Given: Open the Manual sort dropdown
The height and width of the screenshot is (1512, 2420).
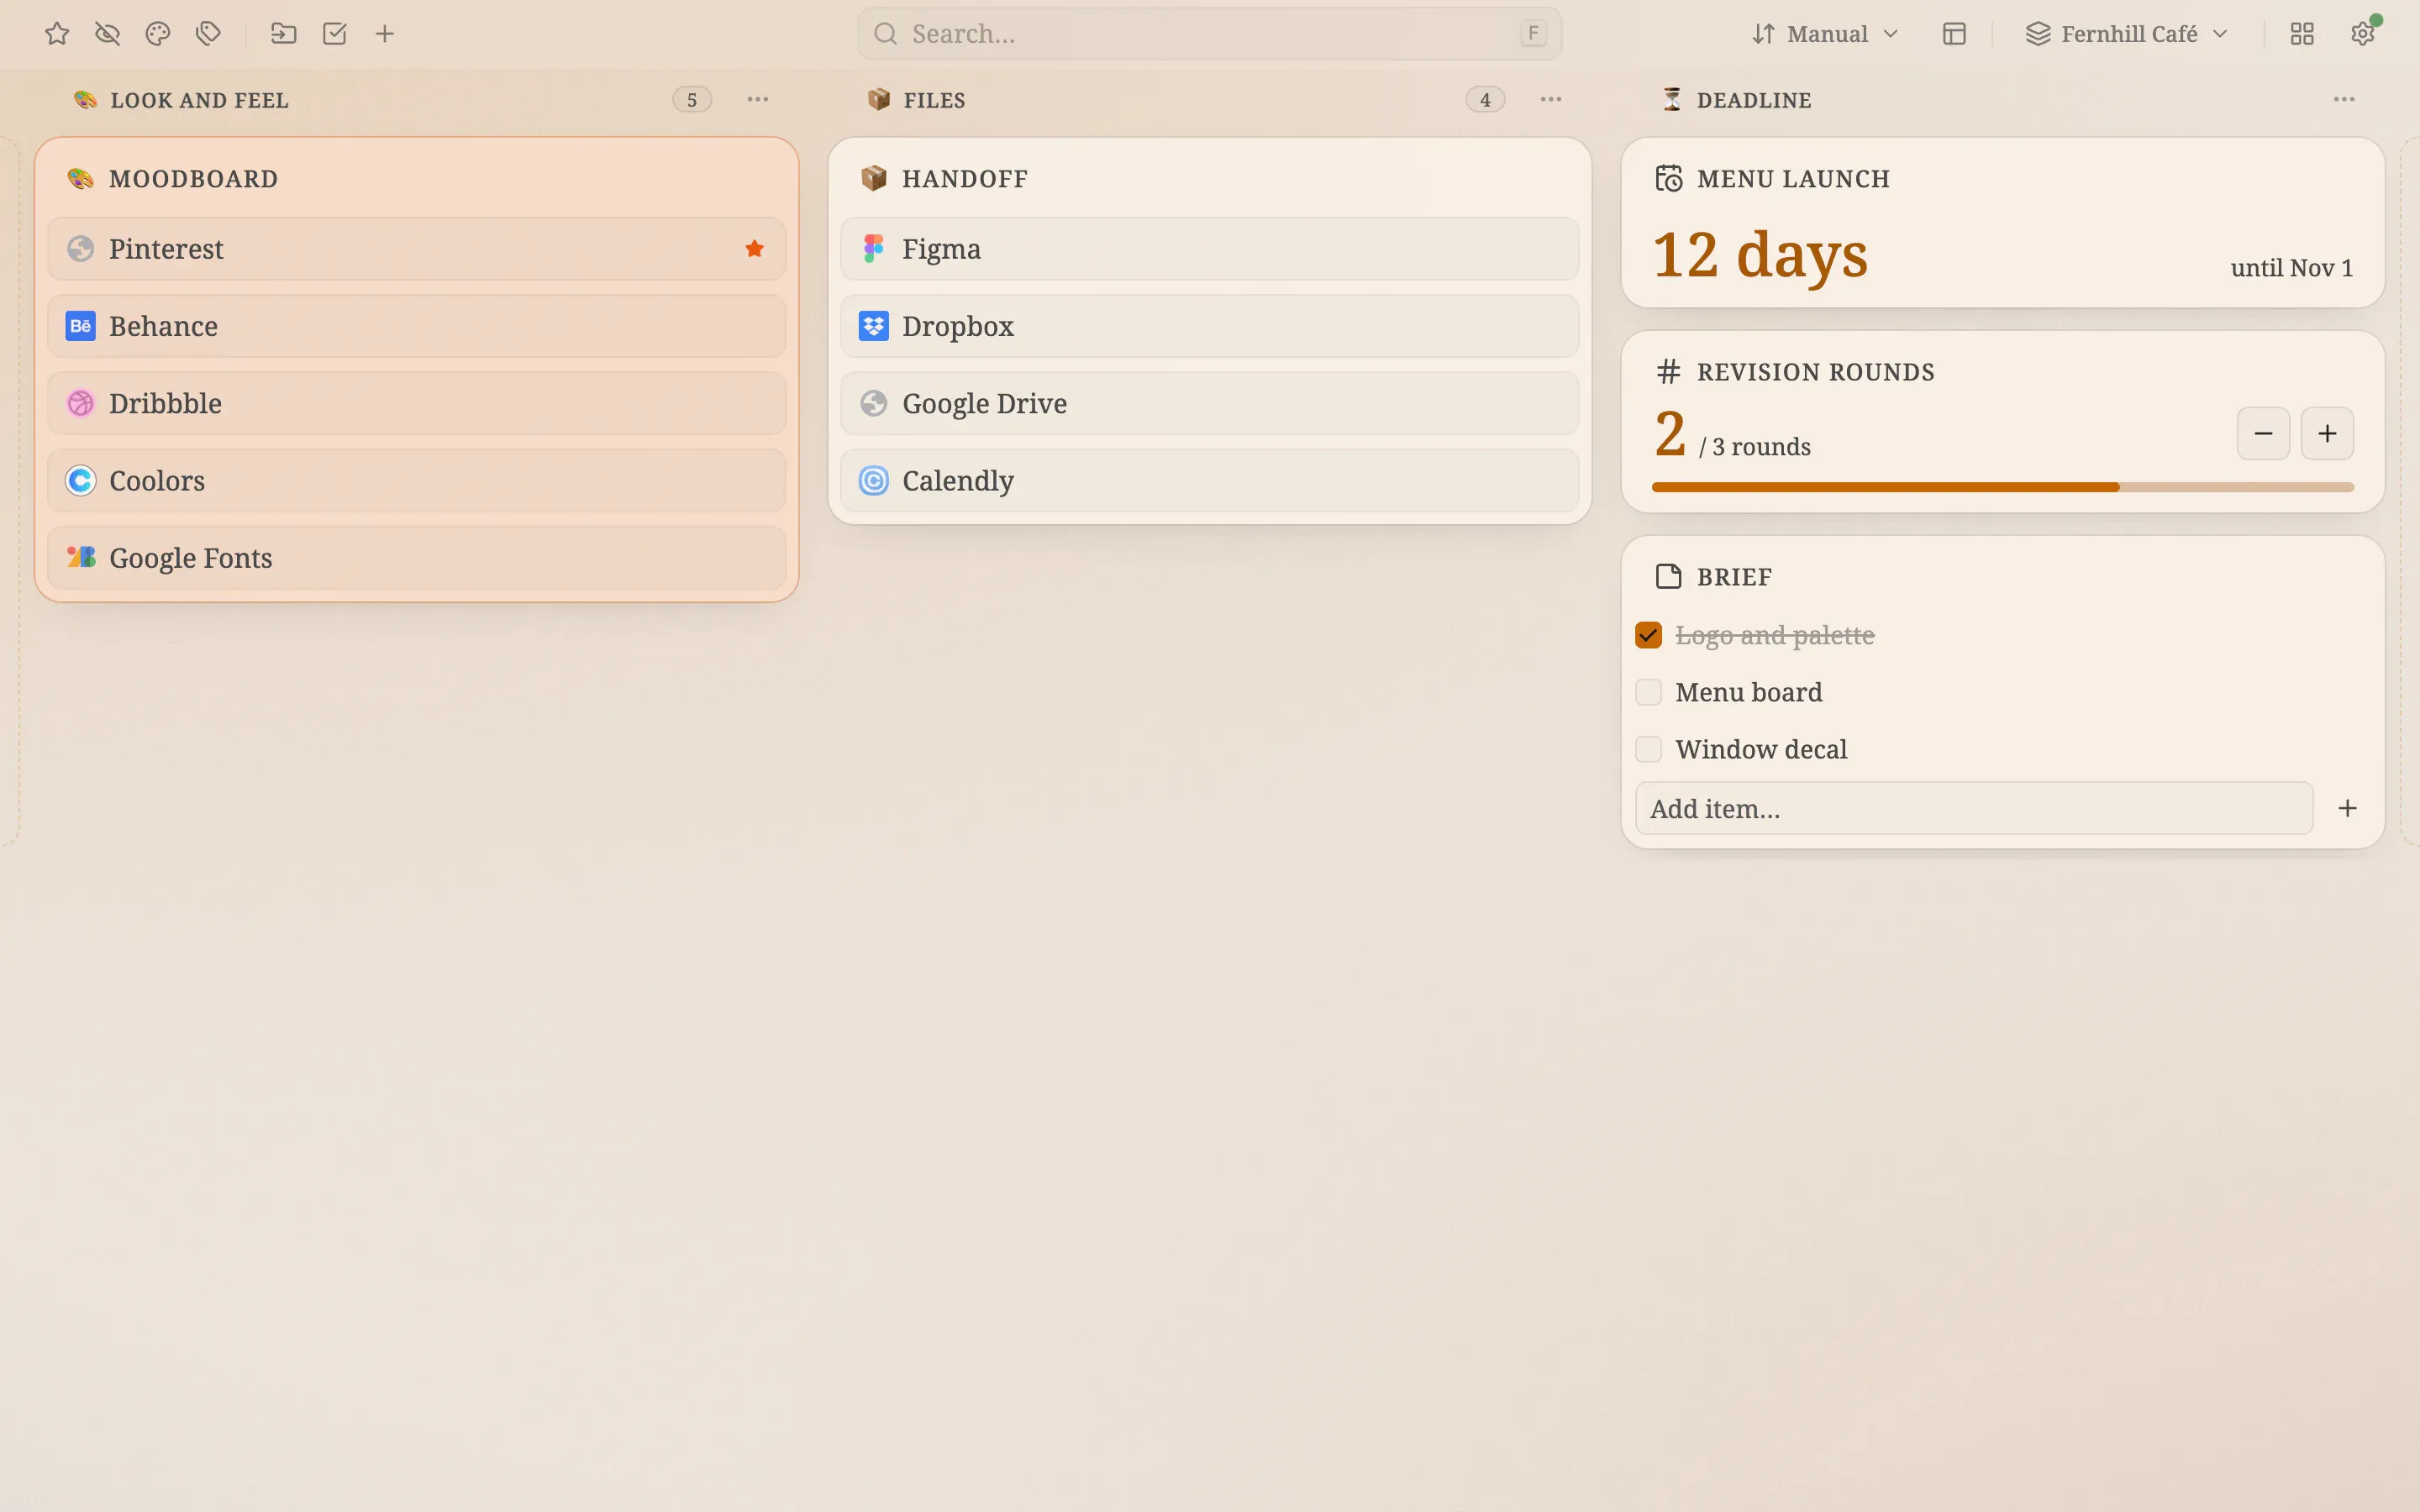Looking at the screenshot, I should click(1825, 34).
